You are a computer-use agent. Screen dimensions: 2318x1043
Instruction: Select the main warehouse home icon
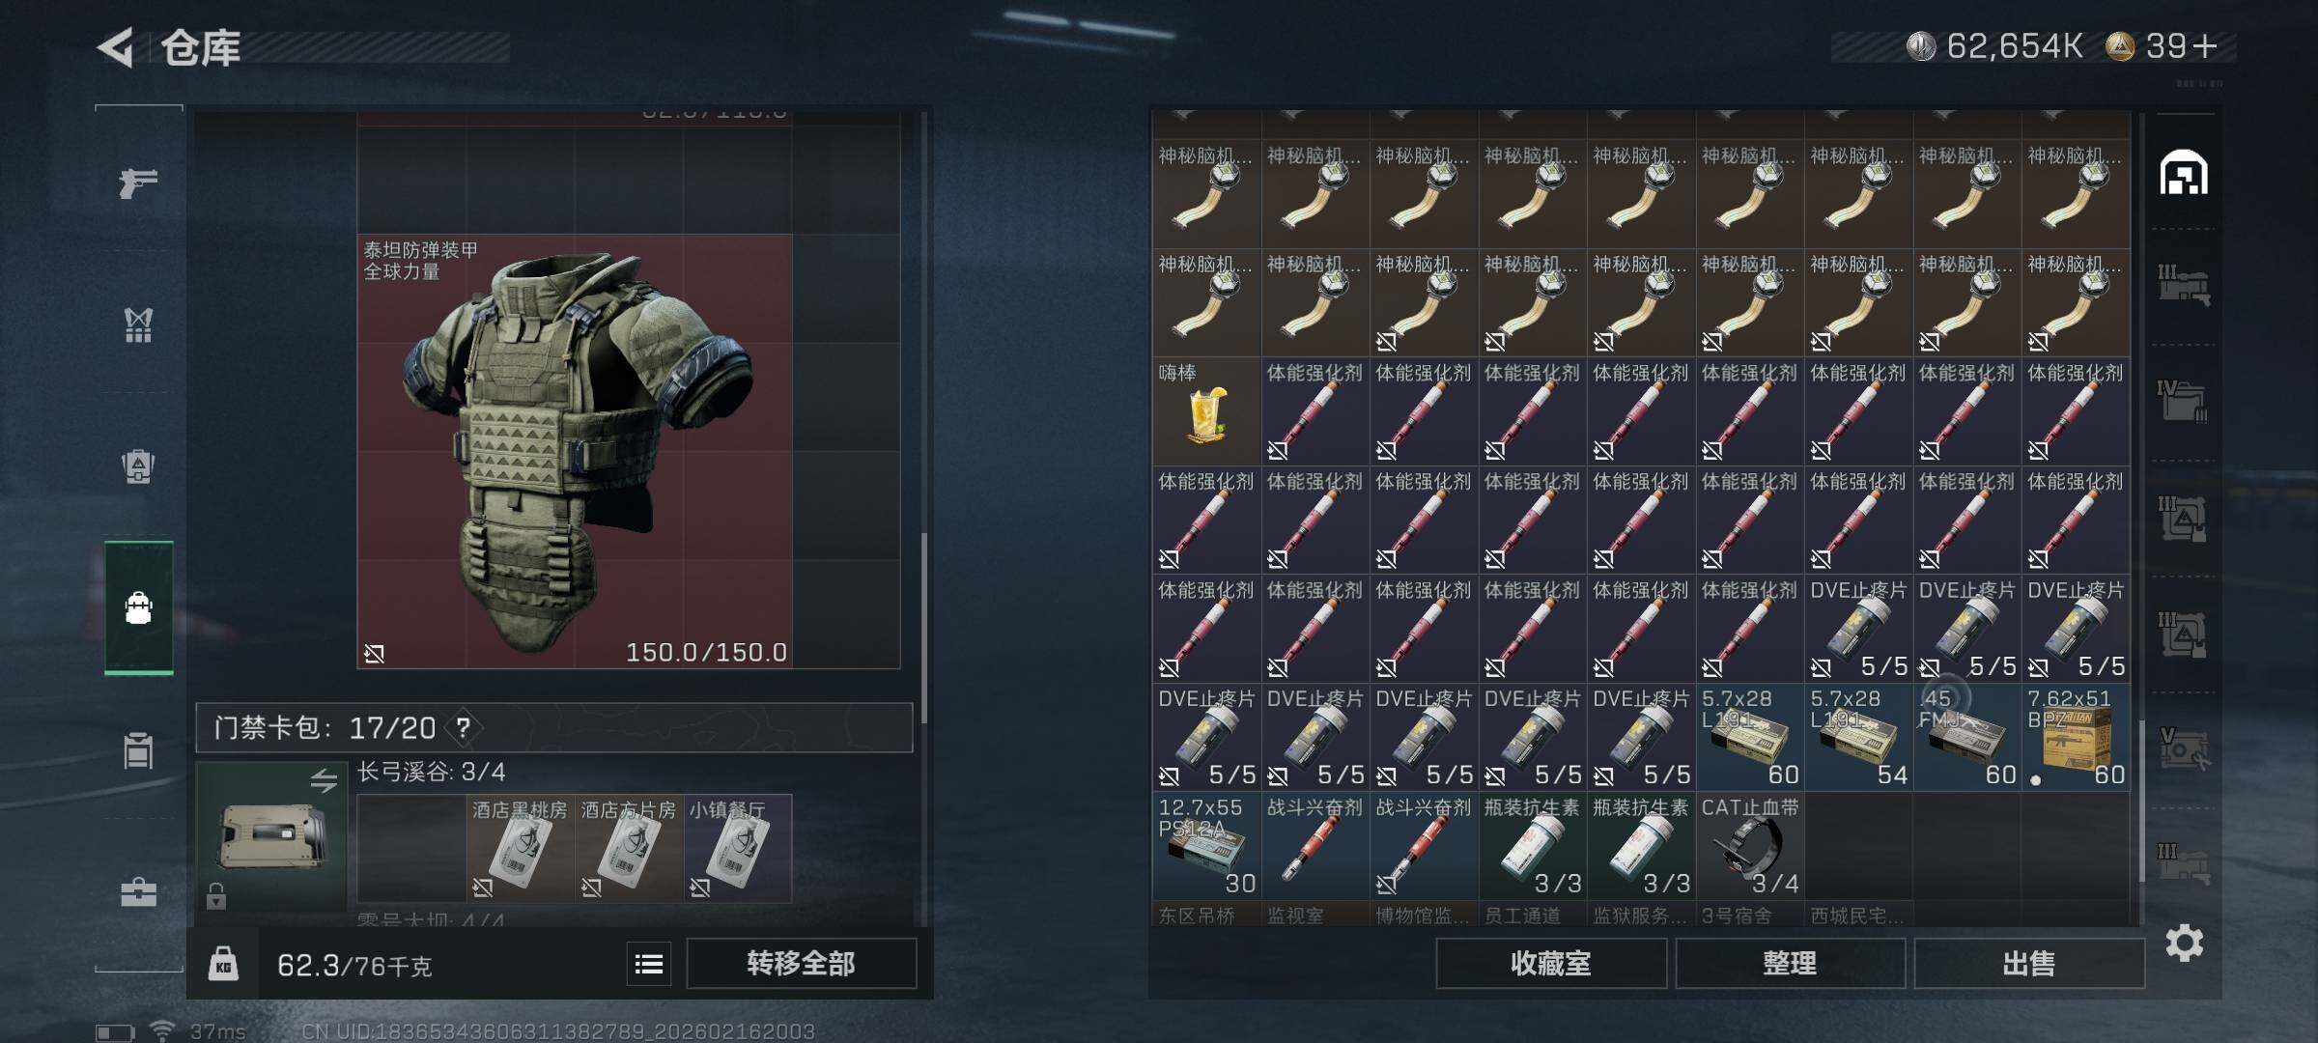[2184, 173]
